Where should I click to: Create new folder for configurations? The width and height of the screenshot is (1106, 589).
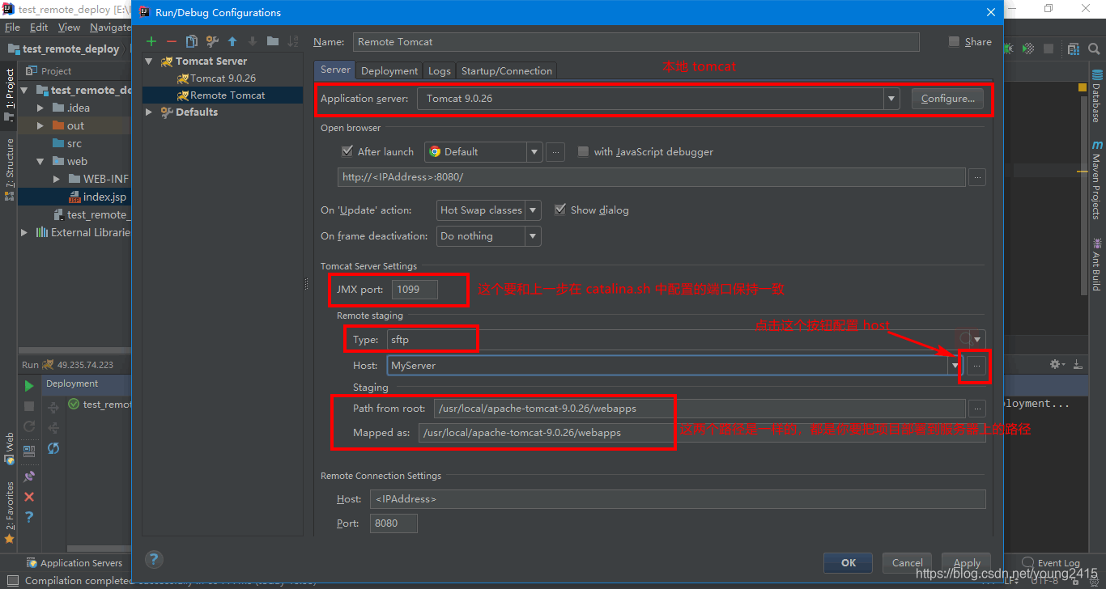(273, 41)
